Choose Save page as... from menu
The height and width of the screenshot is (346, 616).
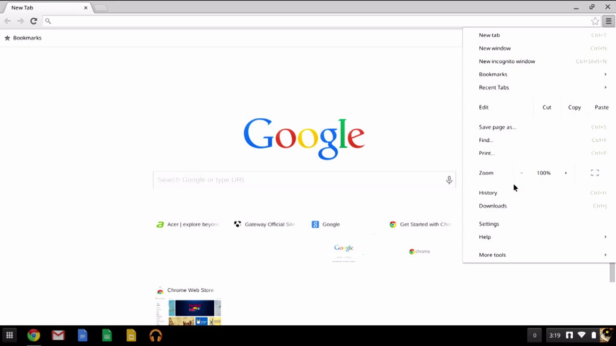[x=539, y=127]
